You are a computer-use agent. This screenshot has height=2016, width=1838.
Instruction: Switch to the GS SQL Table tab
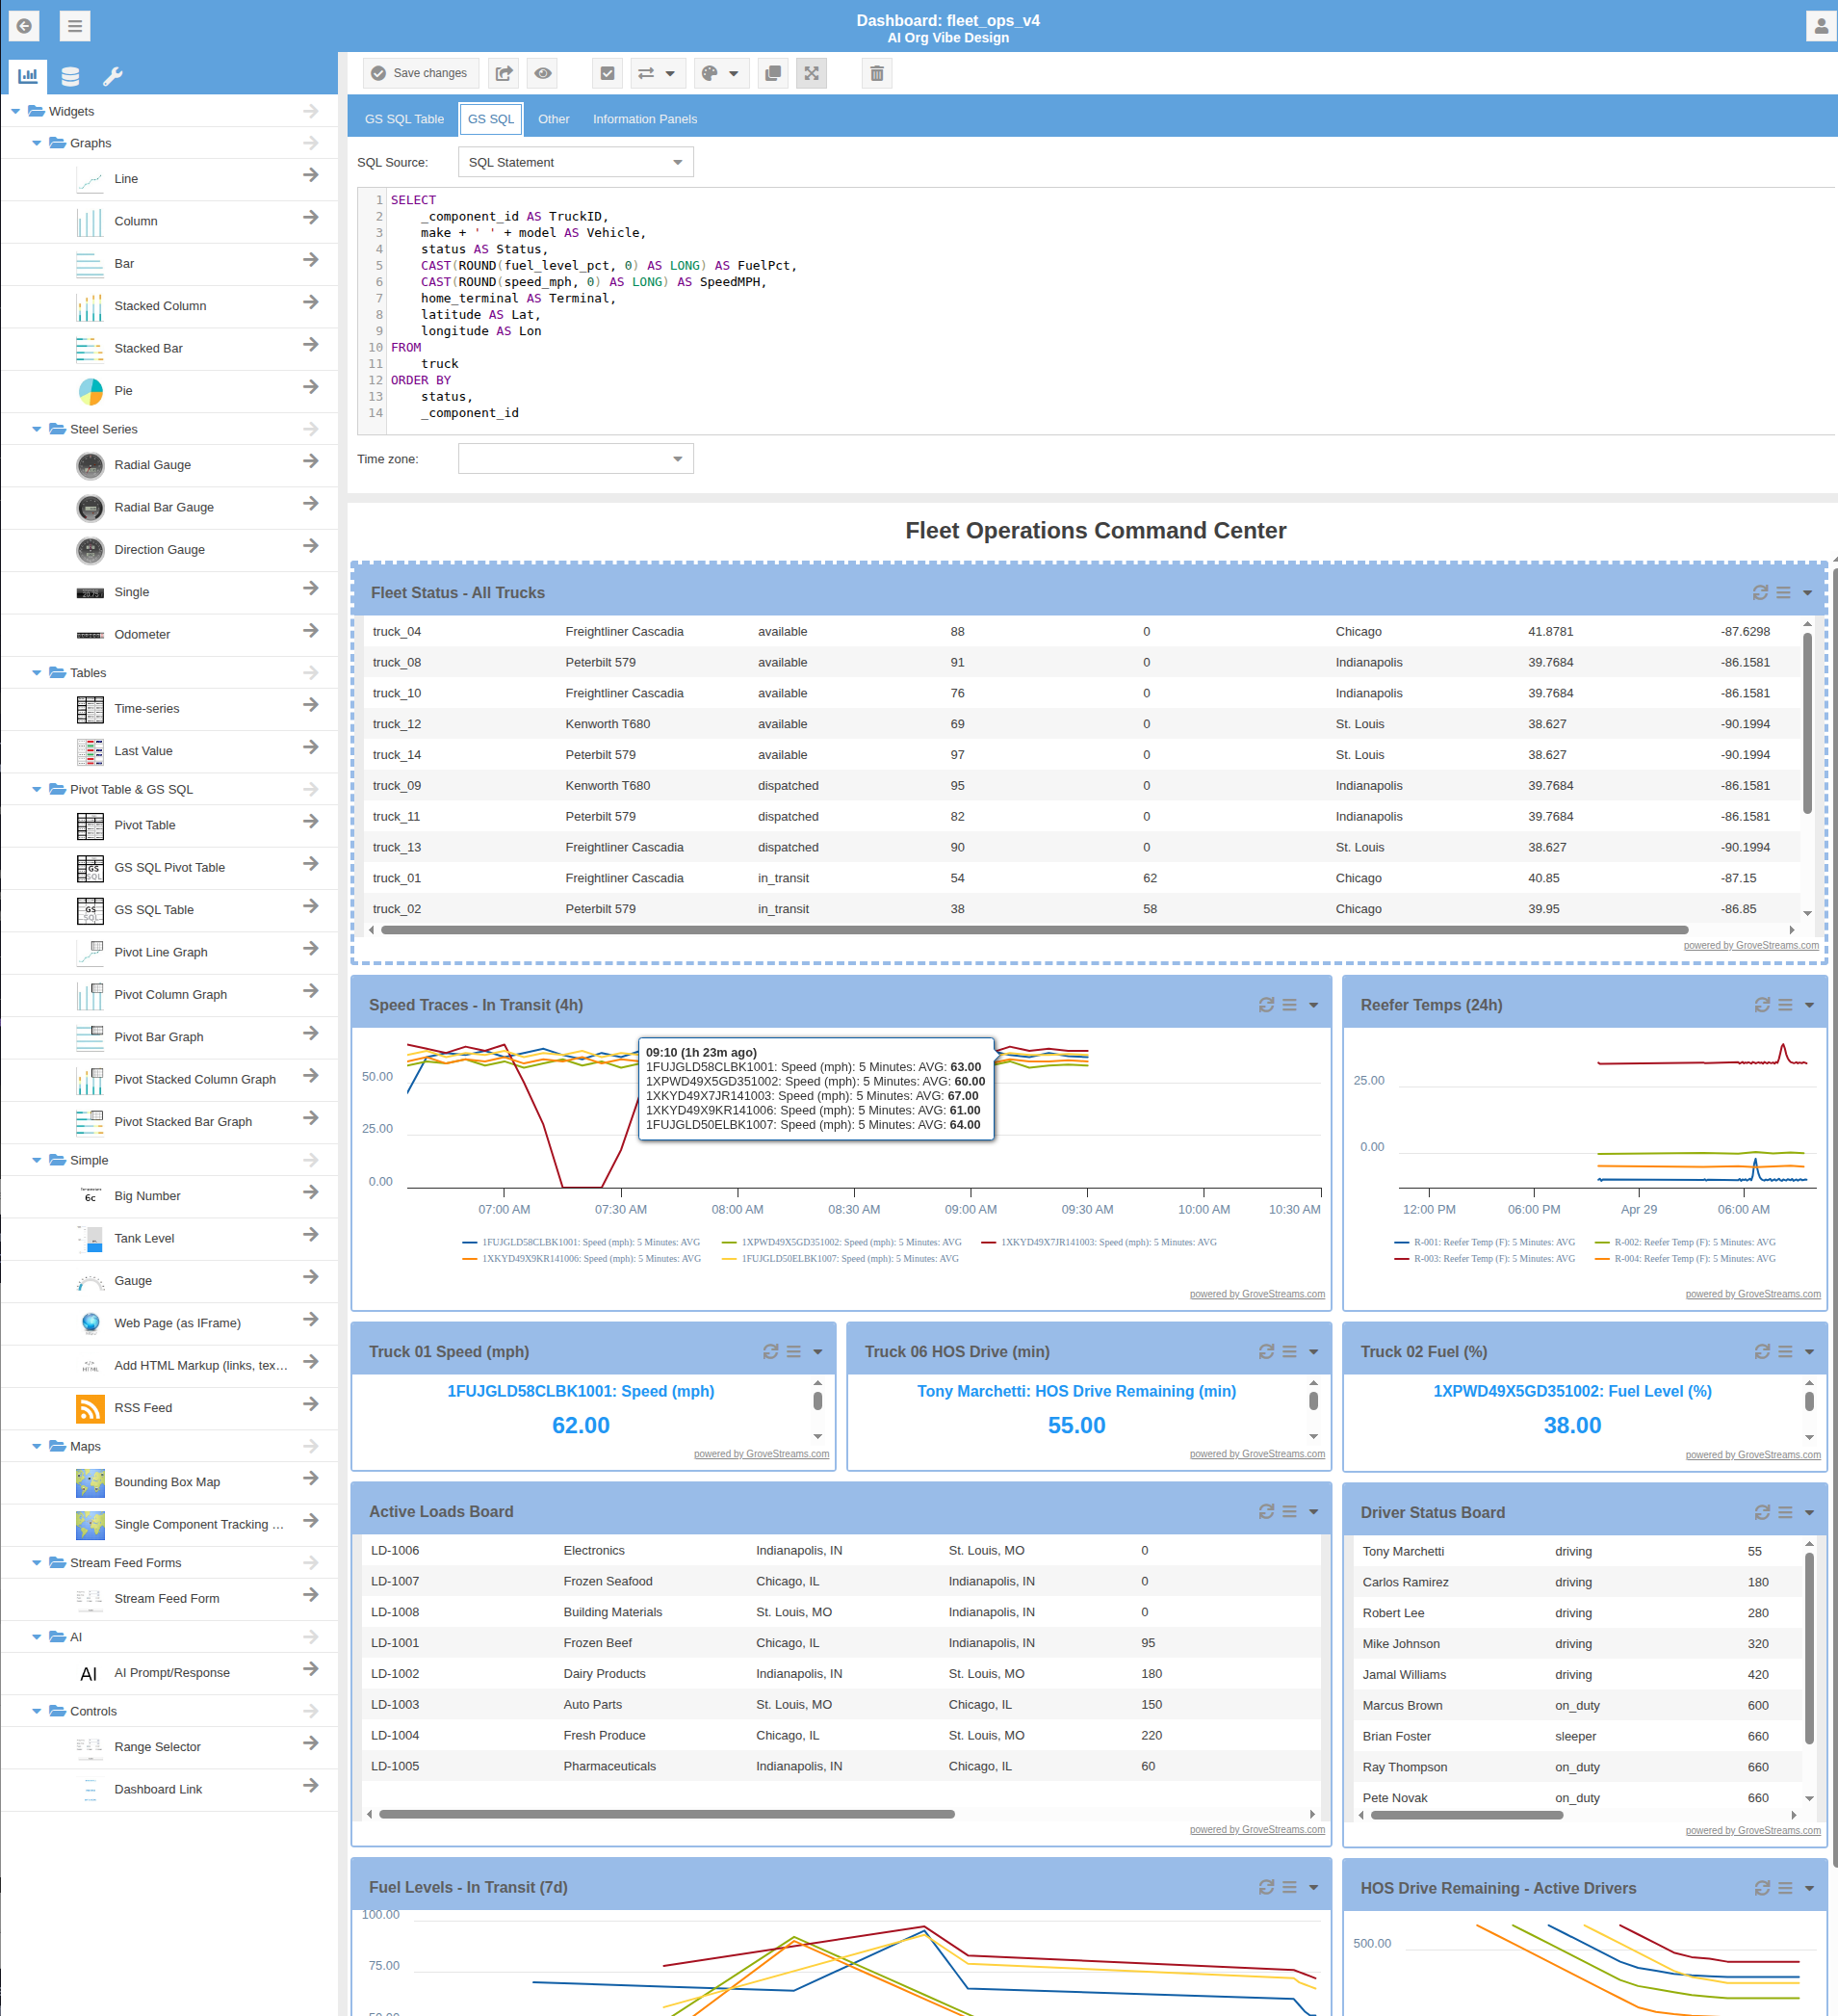coord(403,119)
